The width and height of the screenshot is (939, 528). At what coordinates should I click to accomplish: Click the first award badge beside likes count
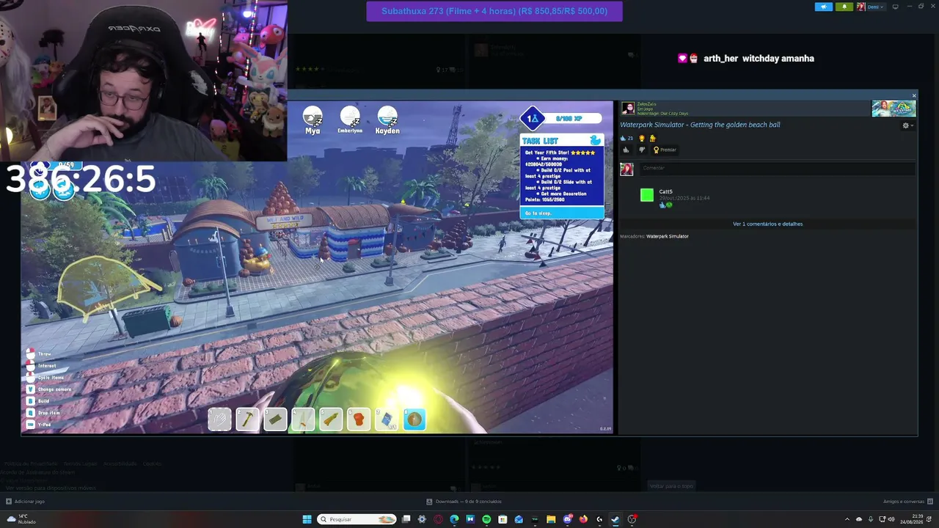[642, 138]
